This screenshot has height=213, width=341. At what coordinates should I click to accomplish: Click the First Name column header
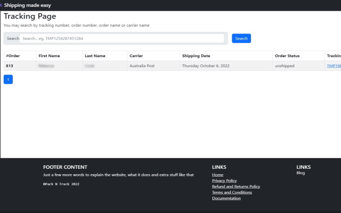(49, 56)
